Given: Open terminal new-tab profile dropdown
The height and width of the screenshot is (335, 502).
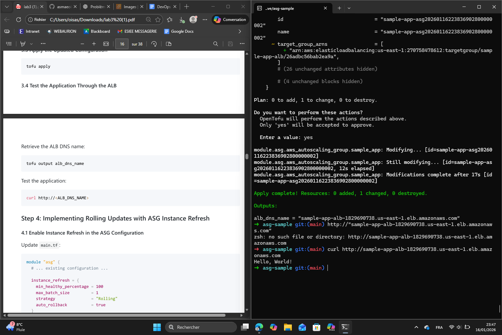Looking at the screenshot, I should tap(349, 8).
